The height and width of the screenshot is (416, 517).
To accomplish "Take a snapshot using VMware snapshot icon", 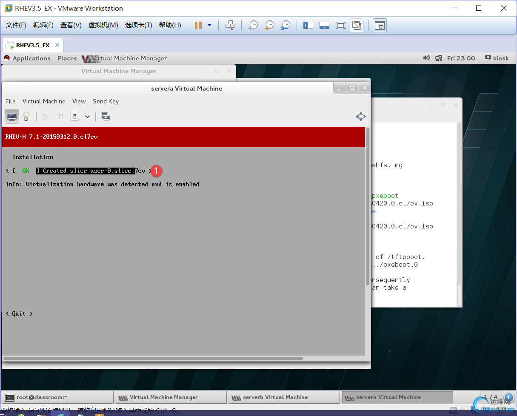I will click(x=253, y=26).
